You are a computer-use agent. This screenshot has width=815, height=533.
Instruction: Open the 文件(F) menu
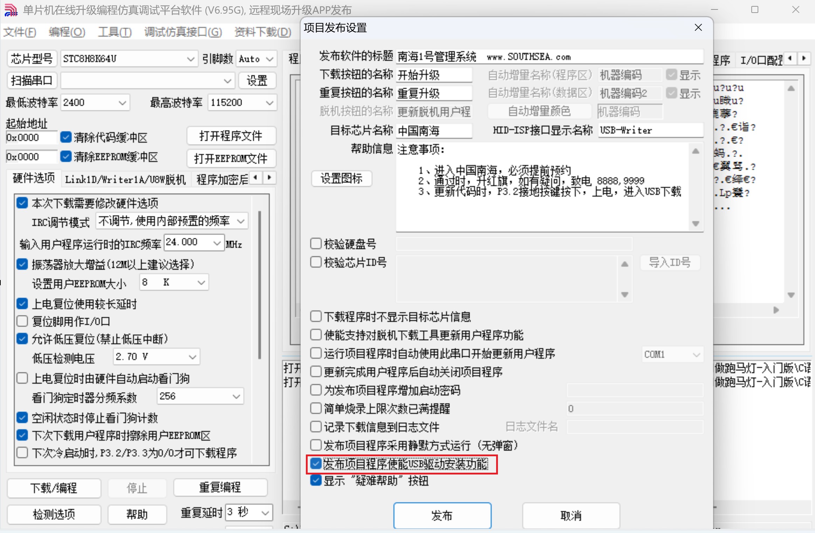(x=20, y=32)
